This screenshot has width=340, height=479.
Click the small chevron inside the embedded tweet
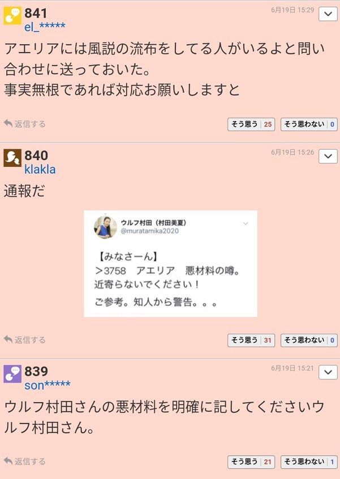click(x=246, y=223)
